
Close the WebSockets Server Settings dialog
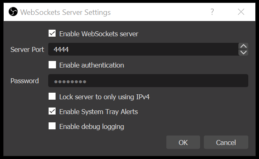click(x=241, y=12)
